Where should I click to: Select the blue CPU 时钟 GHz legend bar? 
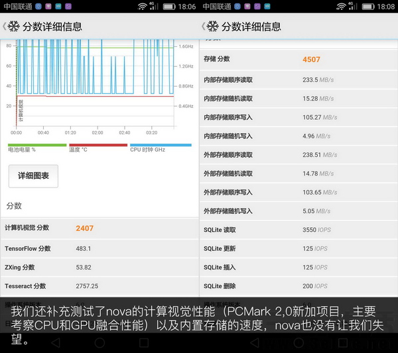(161, 145)
